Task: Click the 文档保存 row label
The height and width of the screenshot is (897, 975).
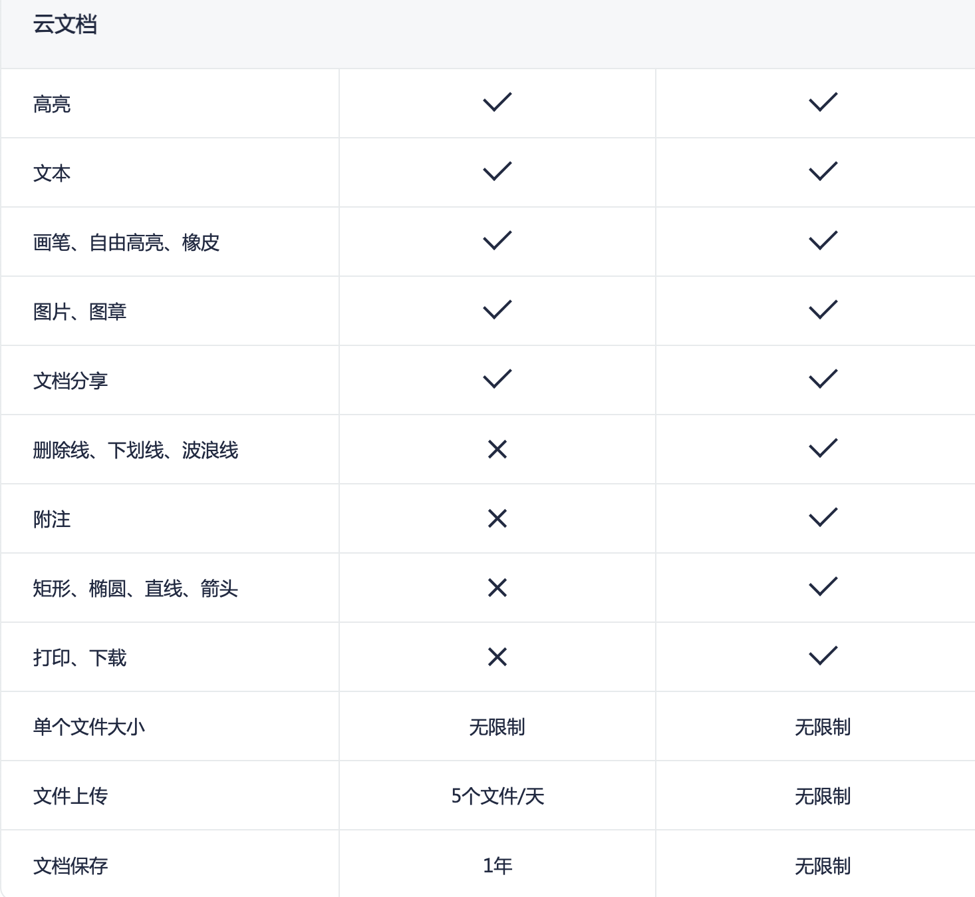Action: (x=70, y=866)
